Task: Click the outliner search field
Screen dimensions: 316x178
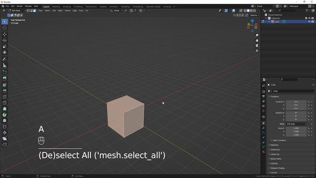Action: click(287, 10)
